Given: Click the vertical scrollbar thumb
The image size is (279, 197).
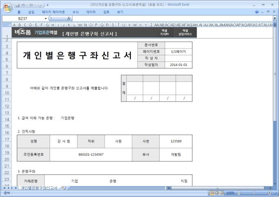Looking at the screenshot, I should [275, 74].
